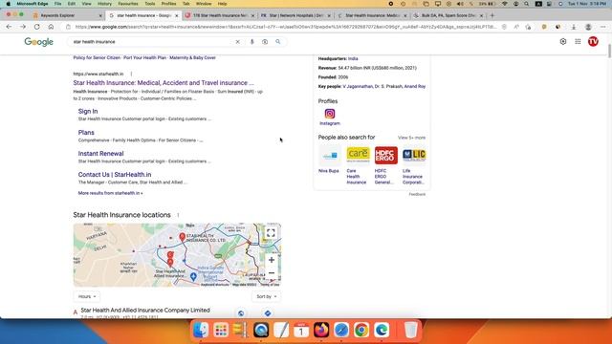This screenshot has height=344, width=612.
Task: Open Google search settings gear
Action: pos(563,41)
